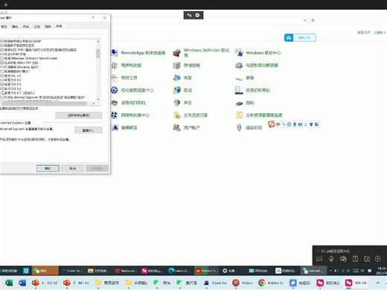This screenshot has width=387, height=290.
Task: Open 文件历史记录 (File History) item
Action: click(x=191, y=115)
